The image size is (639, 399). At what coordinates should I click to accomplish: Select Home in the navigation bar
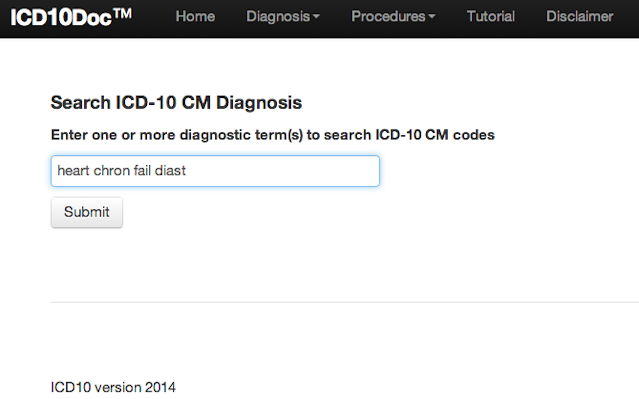[x=195, y=16]
